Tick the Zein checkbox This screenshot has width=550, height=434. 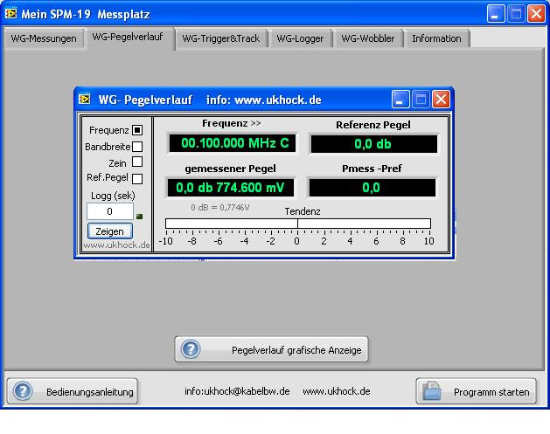(x=137, y=162)
